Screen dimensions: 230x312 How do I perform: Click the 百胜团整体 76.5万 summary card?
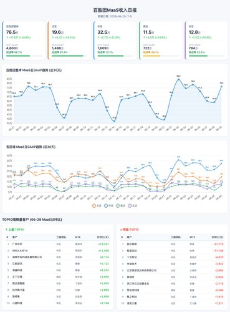pos(24,41)
